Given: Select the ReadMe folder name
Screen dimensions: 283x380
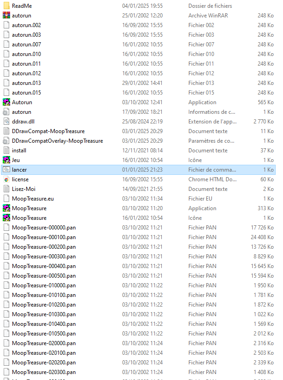Looking at the screenshot, I should 22,6.
